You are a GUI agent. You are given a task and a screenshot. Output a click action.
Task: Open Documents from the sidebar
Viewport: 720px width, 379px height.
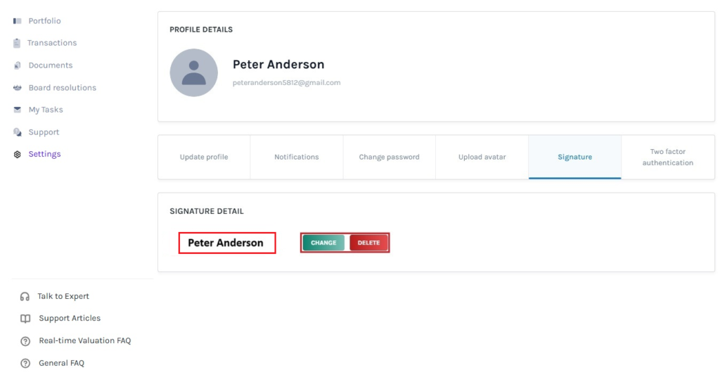click(51, 65)
